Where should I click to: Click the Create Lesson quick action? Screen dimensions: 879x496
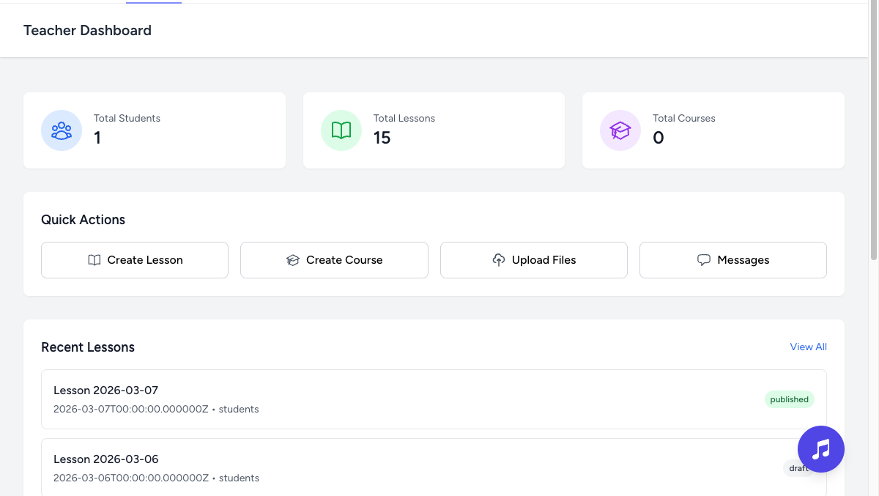point(135,259)
